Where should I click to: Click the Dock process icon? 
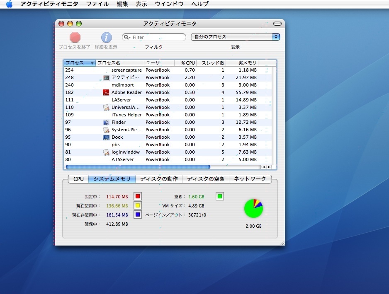coord(106,137)
